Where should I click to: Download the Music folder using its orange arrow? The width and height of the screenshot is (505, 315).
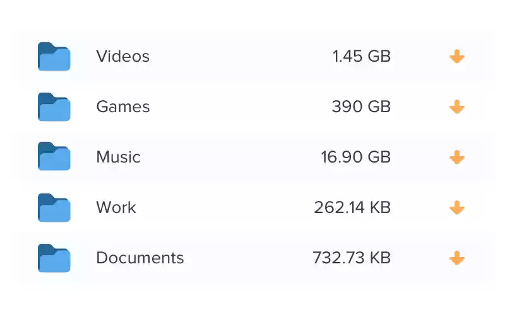[457, 157]
